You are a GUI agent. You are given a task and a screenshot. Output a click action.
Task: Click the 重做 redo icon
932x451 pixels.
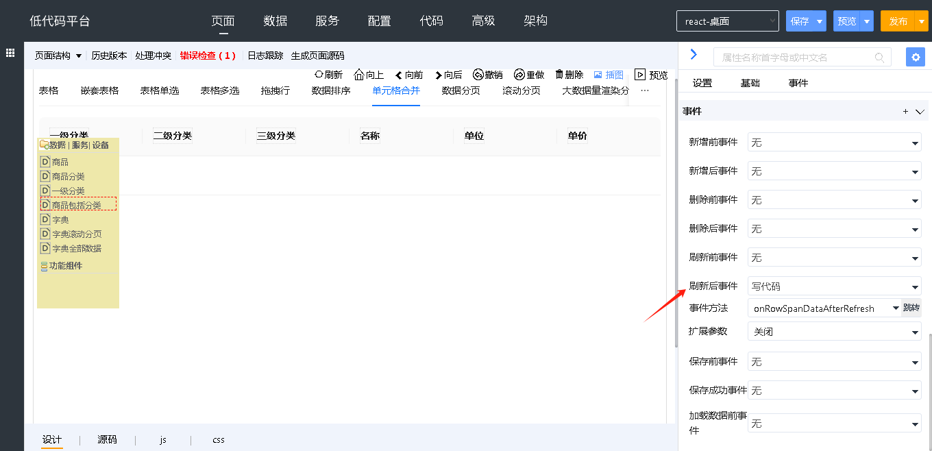coord(519,75)
